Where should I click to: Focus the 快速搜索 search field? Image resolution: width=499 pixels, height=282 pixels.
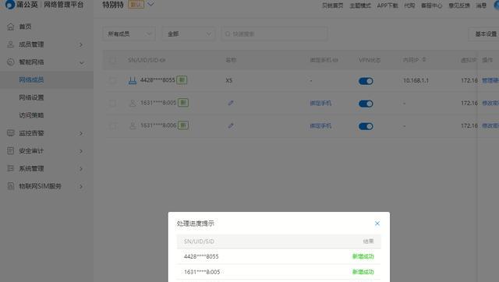point(274,33)
